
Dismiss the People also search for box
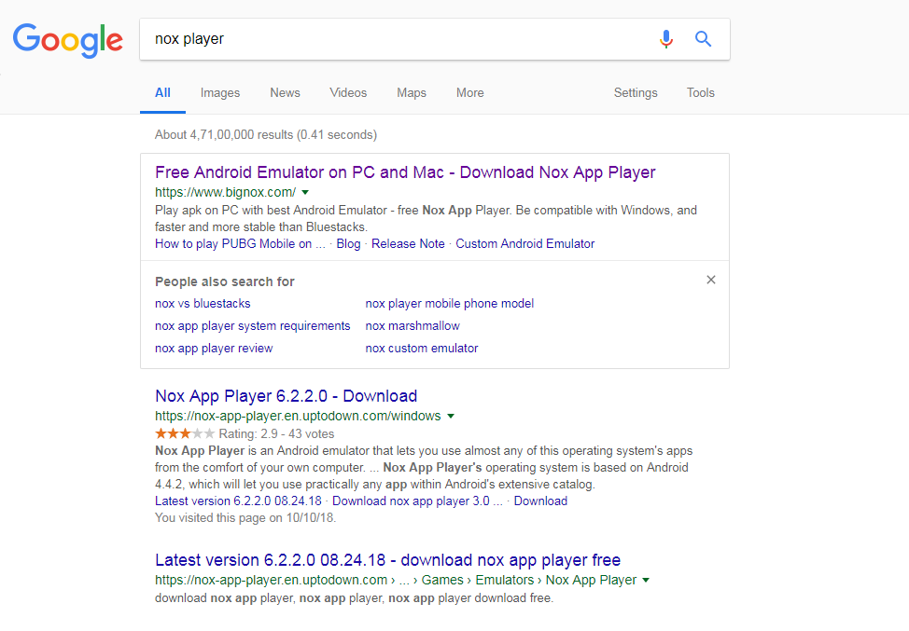(711, 281)
